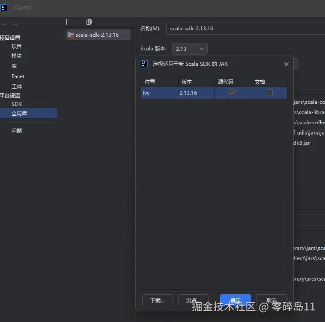
Task: Select the 2.13.16 version cell
Action: tap(196, 93)
